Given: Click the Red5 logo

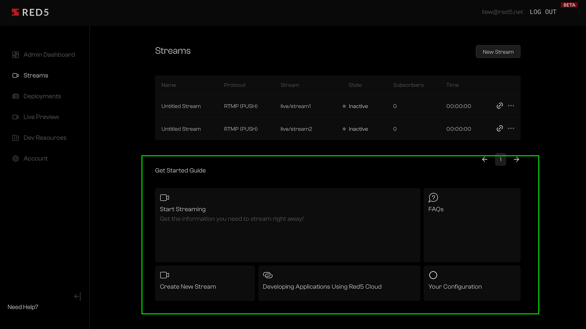Looking at the screenshot, I should 30,12.
